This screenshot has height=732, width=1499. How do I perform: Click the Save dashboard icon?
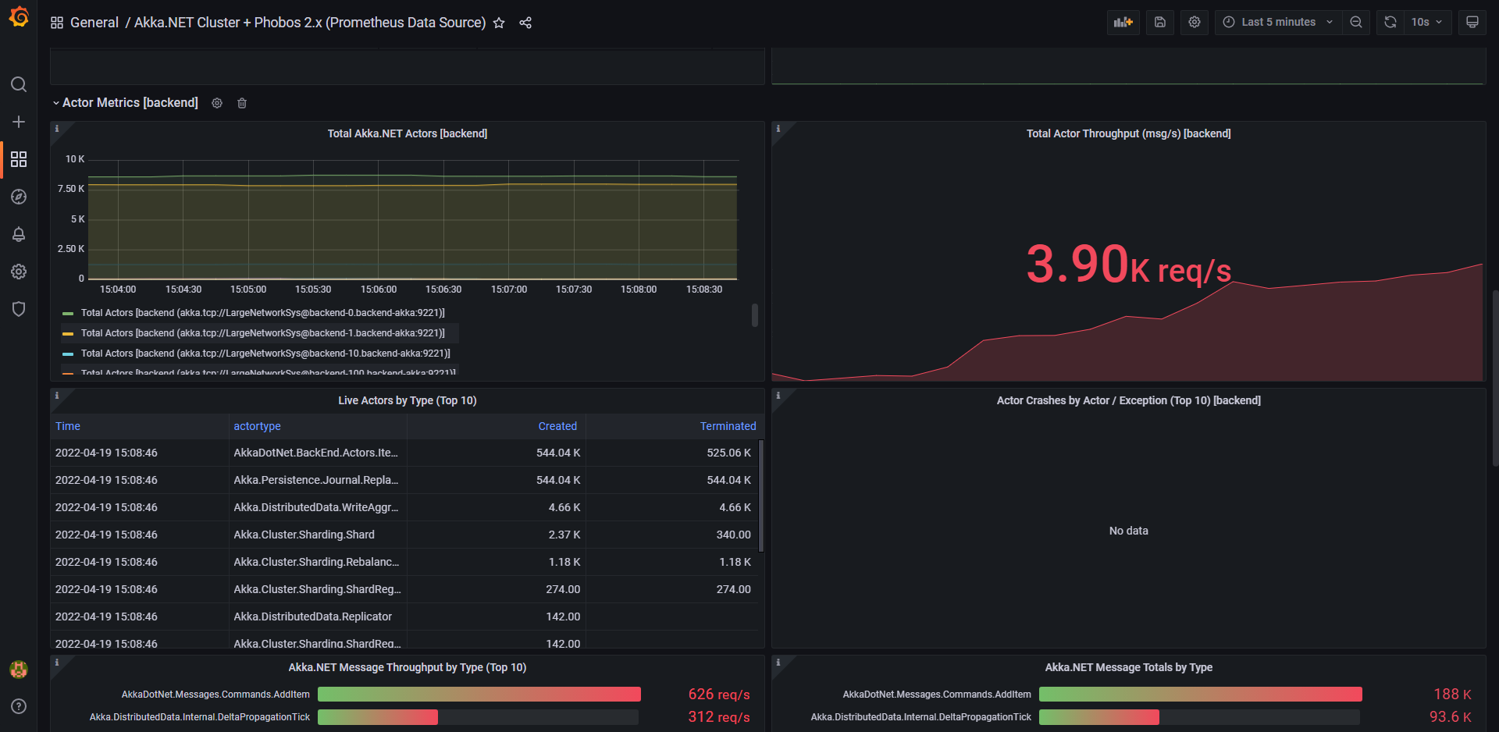click(x=1160, y=23)
